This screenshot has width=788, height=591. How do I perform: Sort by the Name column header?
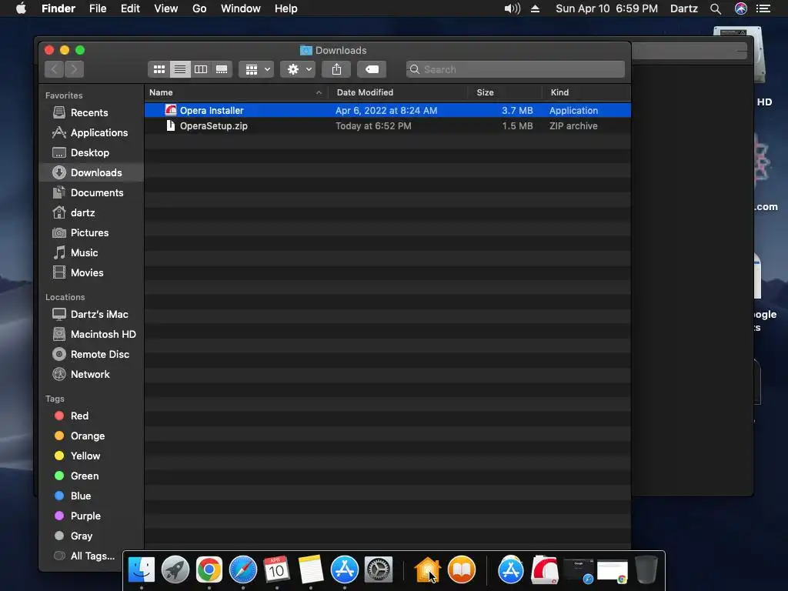point(235,92)
